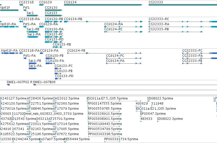Select the DME1-007B06 clone label
This screenshot has width=217, height=143.
pos(44,82)
